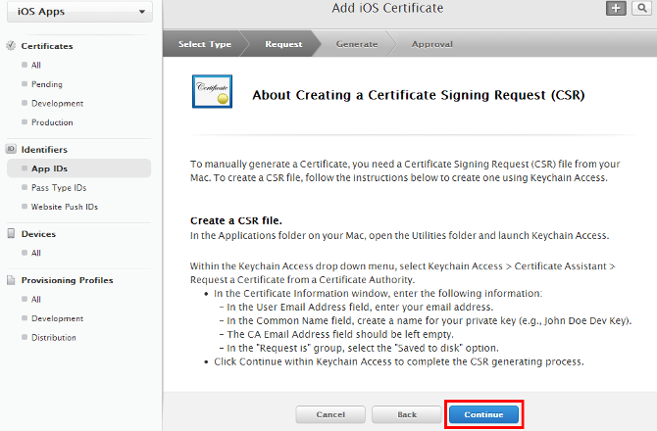657x431 pixels.
Task: Select App IDs in sidebar
Action: coord(78,168)
